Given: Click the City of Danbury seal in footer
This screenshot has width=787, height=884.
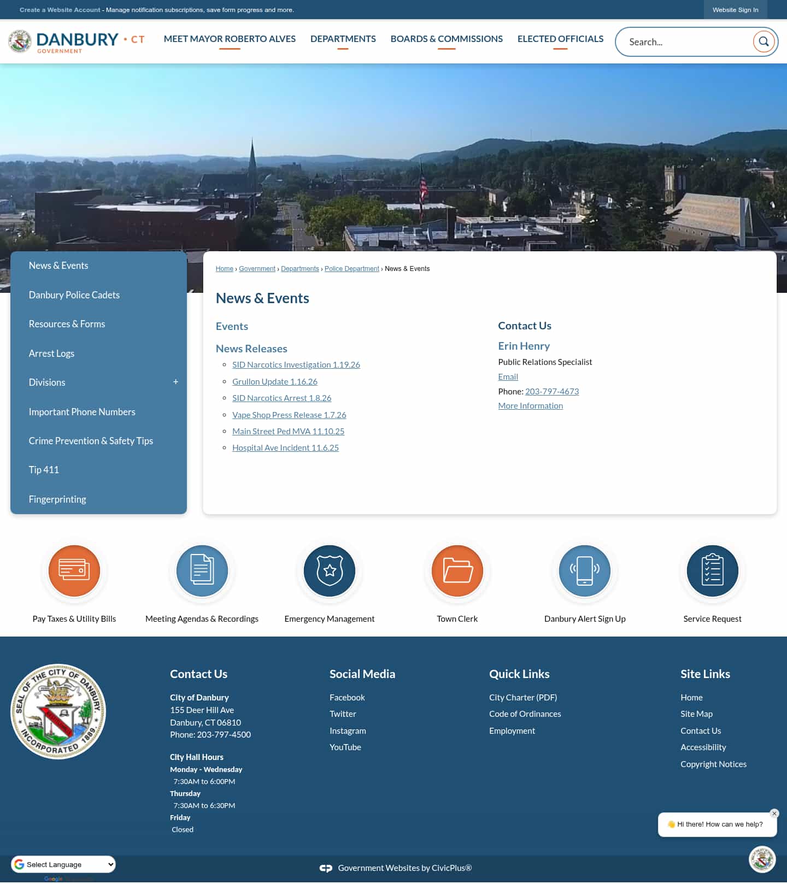Looking at the screenshot, I should tap(58, 712).
